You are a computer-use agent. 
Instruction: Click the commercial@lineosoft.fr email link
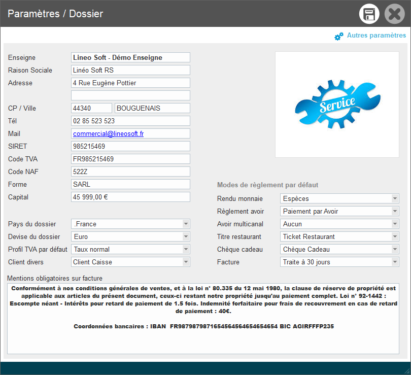coord(108,133)
